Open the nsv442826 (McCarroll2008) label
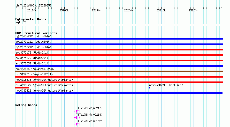This screenshot has height=127, width=230. coord(35,69)
